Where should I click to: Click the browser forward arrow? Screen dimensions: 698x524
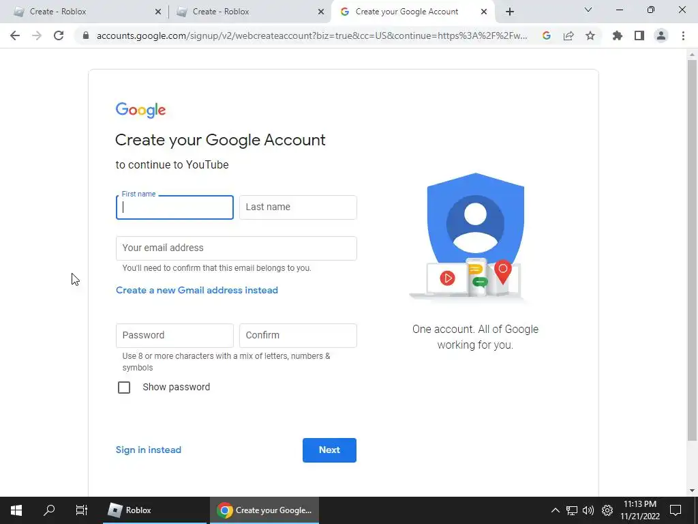37,35
